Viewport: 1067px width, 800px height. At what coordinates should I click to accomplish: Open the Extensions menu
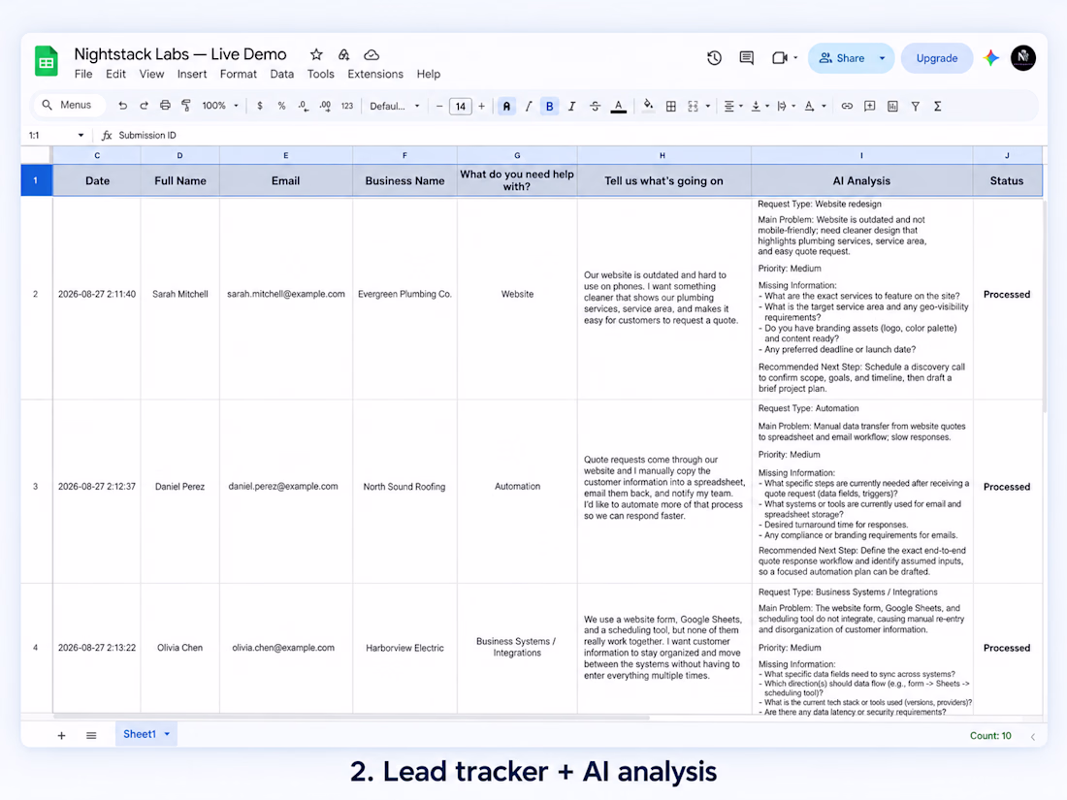coord(375,74)
